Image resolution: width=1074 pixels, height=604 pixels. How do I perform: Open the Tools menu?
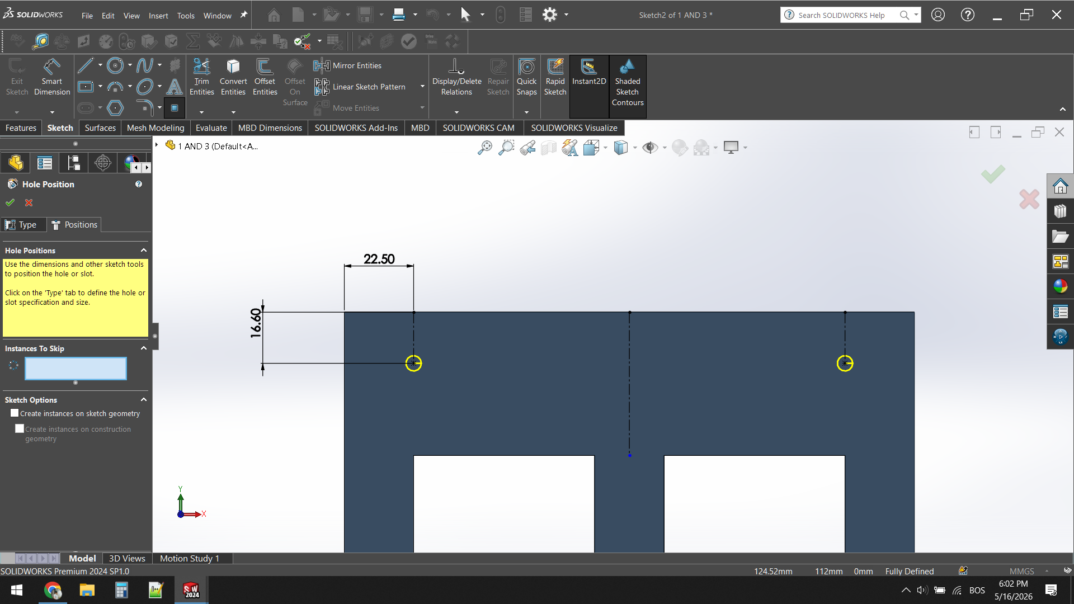click(186, 16)
